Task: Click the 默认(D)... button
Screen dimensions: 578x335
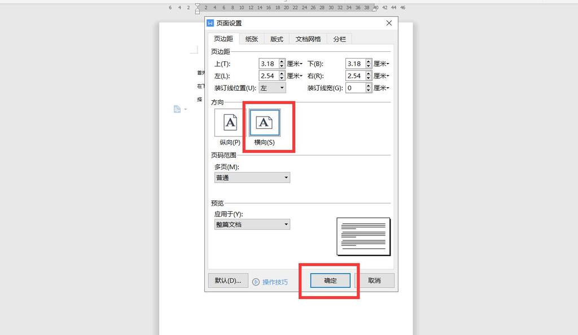Action: pos(228,280)
